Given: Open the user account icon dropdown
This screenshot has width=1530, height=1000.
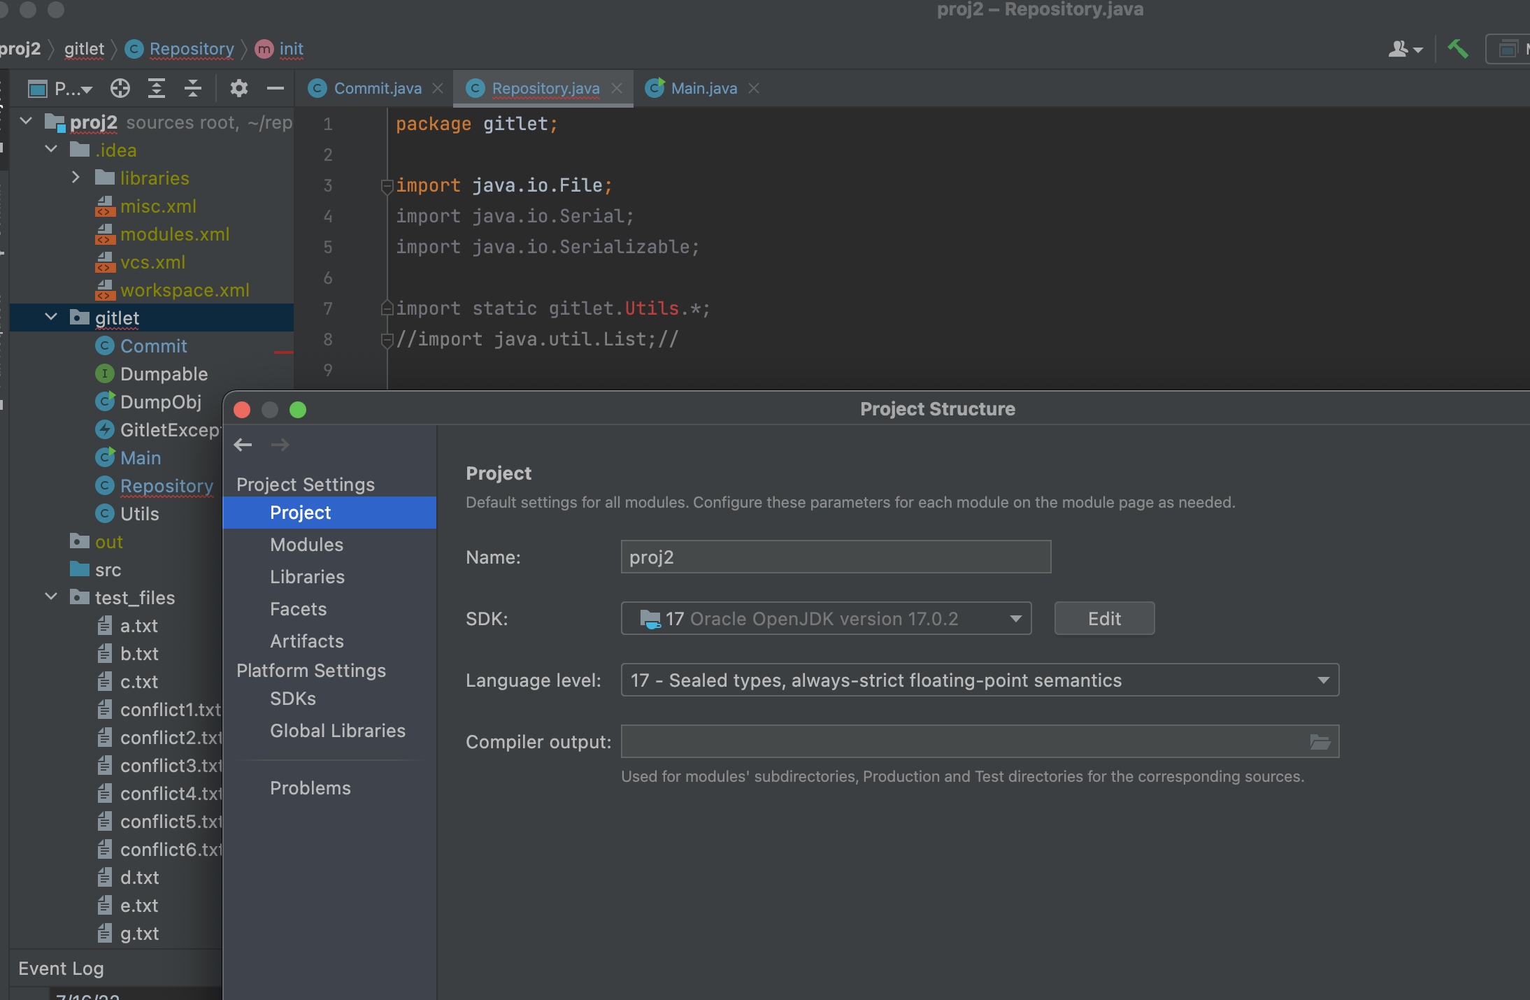Looking at the screenshot, I should click(x=1405, y=49).
